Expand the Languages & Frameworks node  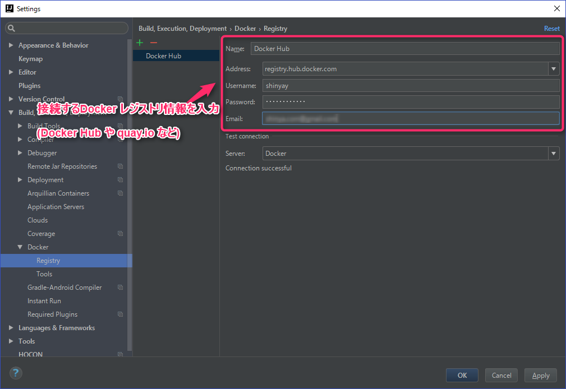point(11,328)
